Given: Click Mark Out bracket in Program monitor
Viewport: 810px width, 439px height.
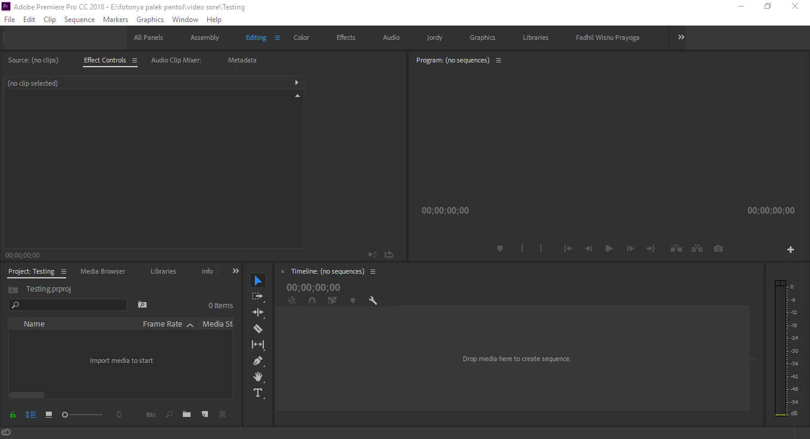Looking at the screenshot, I should click(541, 249).
